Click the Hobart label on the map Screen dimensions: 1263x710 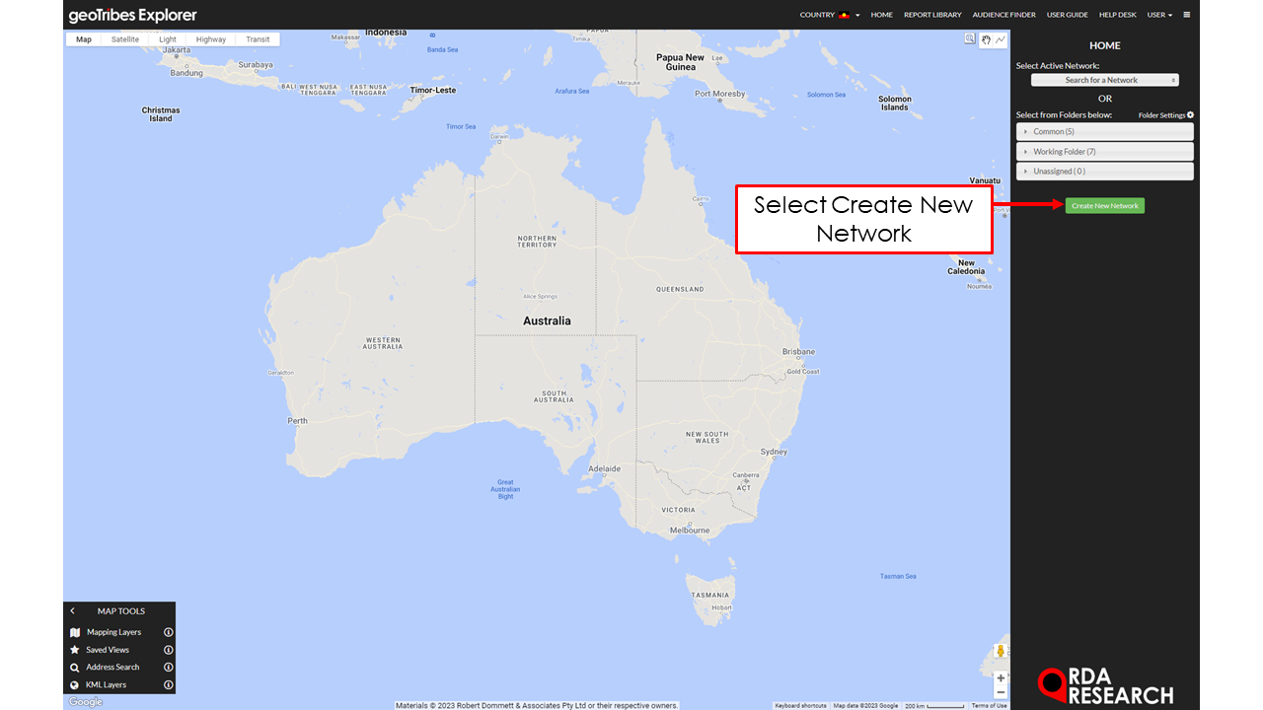722,607
